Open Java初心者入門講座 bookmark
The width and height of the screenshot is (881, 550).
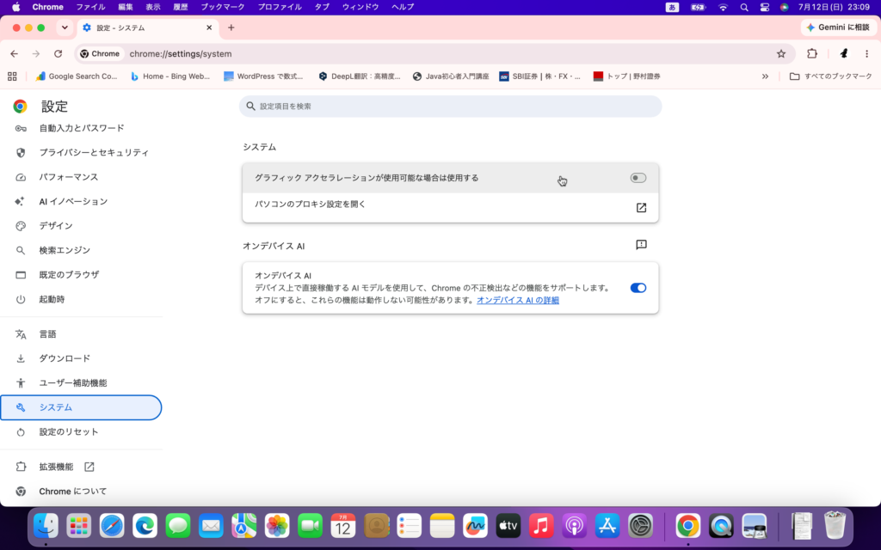click(451, 76)
